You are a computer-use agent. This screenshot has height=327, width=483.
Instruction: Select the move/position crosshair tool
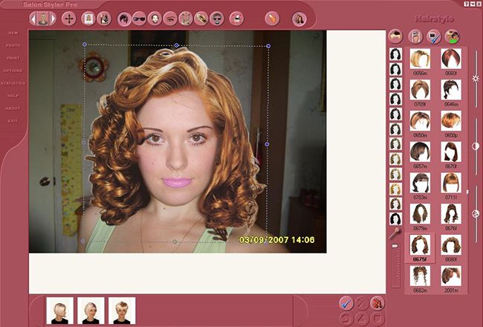pyautogui.click(x=68, y=18)
